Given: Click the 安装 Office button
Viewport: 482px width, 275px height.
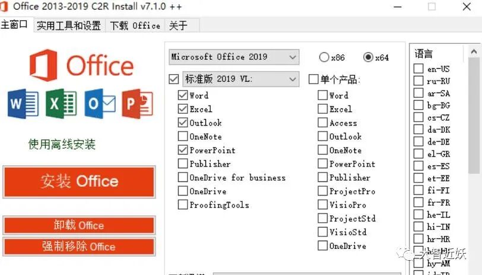Looking at the screenshot, I should click(x=79, y=181).
